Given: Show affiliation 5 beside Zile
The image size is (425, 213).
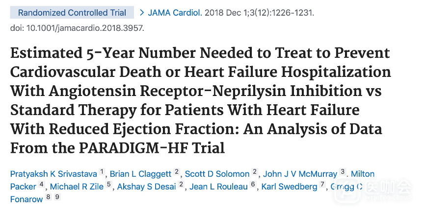Looking at the screenshot, I should pos(109,185).
